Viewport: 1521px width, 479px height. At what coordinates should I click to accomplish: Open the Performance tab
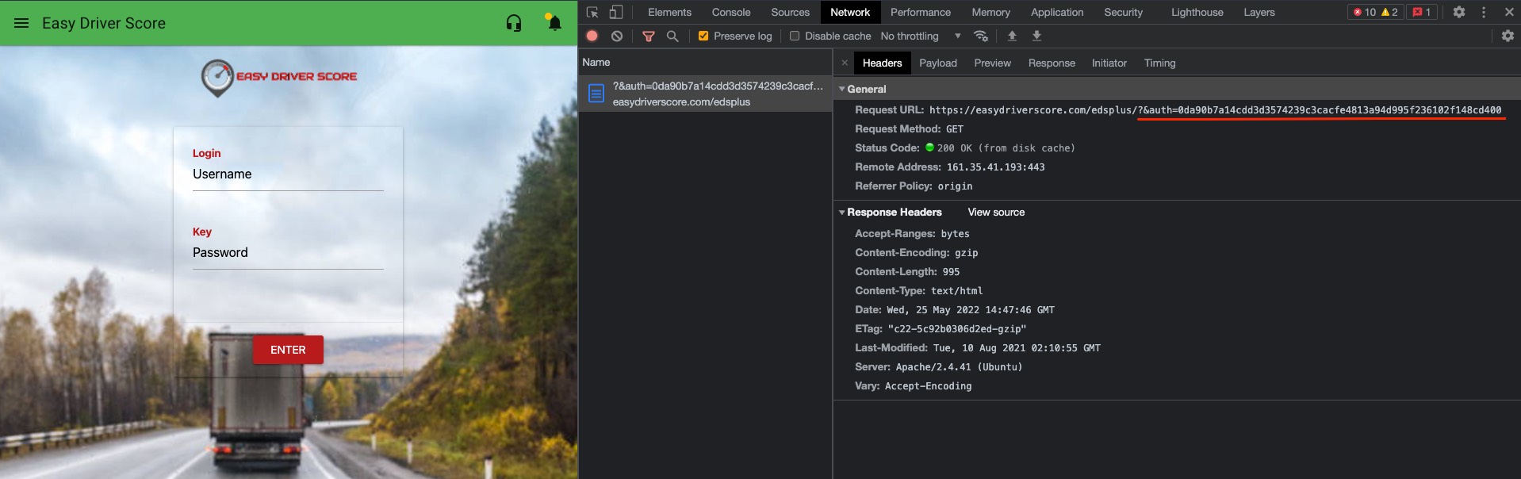(921, 12)
